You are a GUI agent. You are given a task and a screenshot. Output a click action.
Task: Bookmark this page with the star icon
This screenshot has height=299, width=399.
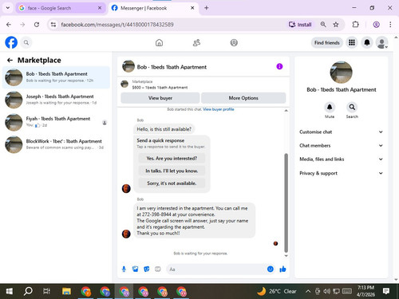336,25
